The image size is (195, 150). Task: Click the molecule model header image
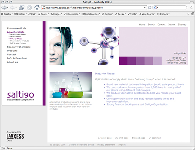tap(99, 46)
